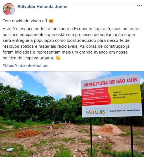Open the post options three-dots menu
The height and width of the screenshot is (157, 144).
pyautogui.click(x=139, y=6)
